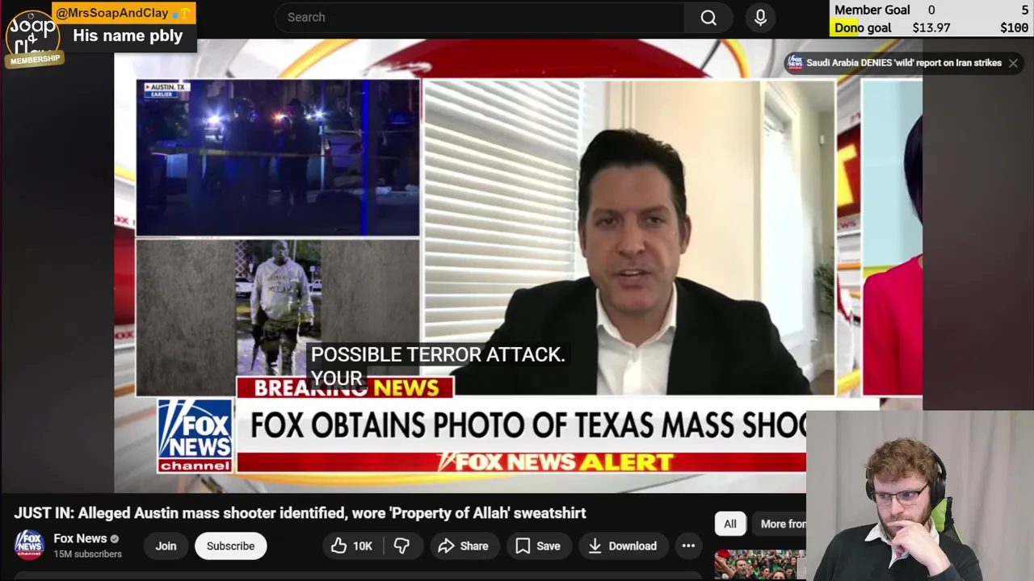The height and width of the screenshot is (581, 1034).
Task: Open more actions ellipsis menu
Action: 688,546
